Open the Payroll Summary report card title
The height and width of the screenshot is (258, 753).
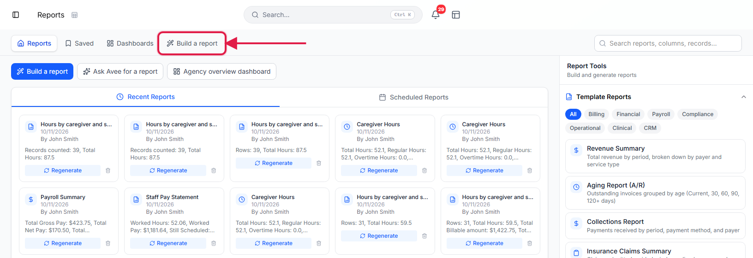pos(63,197)
